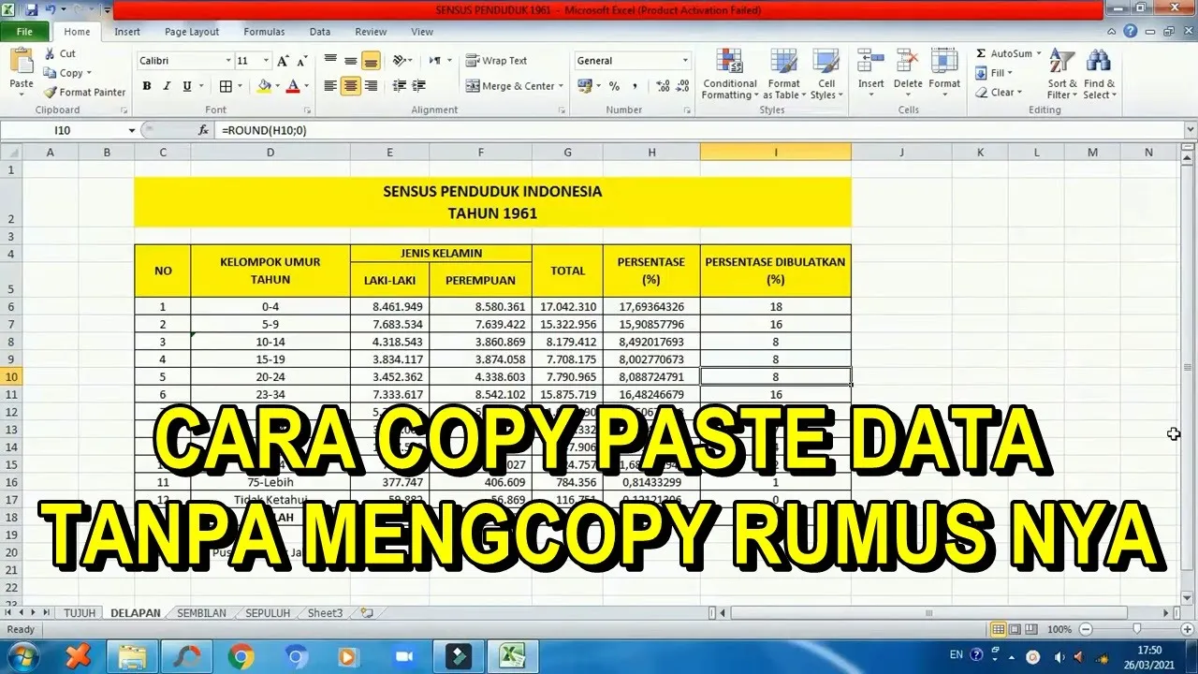This screenshot has width=1198, height=674.
Task: Switch to the Insert ribbon tab
Action: point(127,32)
